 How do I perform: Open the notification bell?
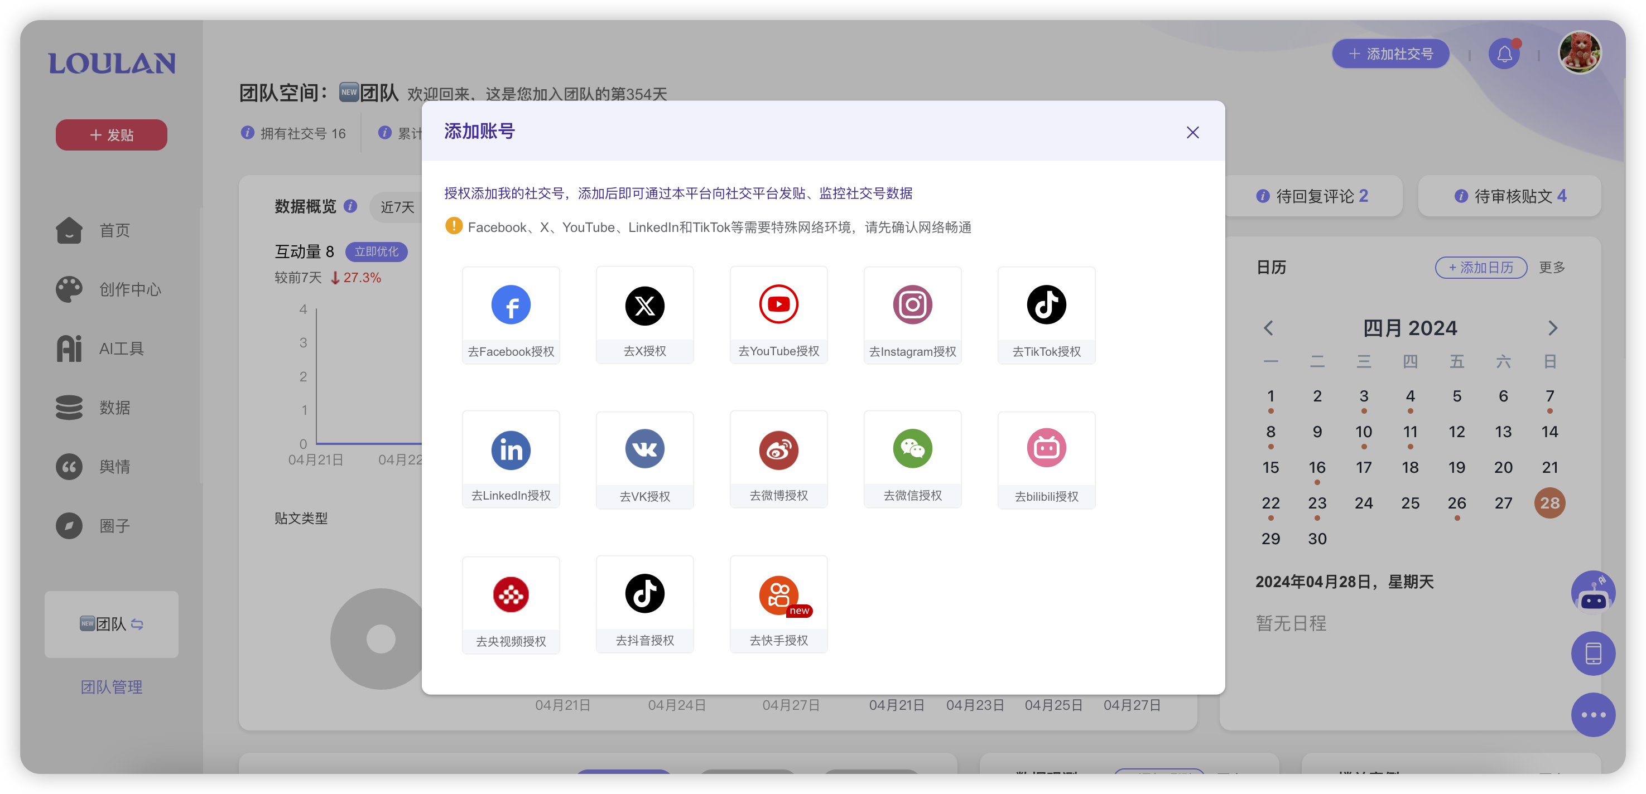pyautogui.click(x=1504, y=54)
